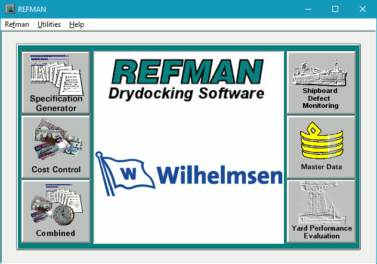This screenshot has width=377, height=264.
Task: Maximize the REFMAN window
Action: pyautogui.click(x=335, y=9)
